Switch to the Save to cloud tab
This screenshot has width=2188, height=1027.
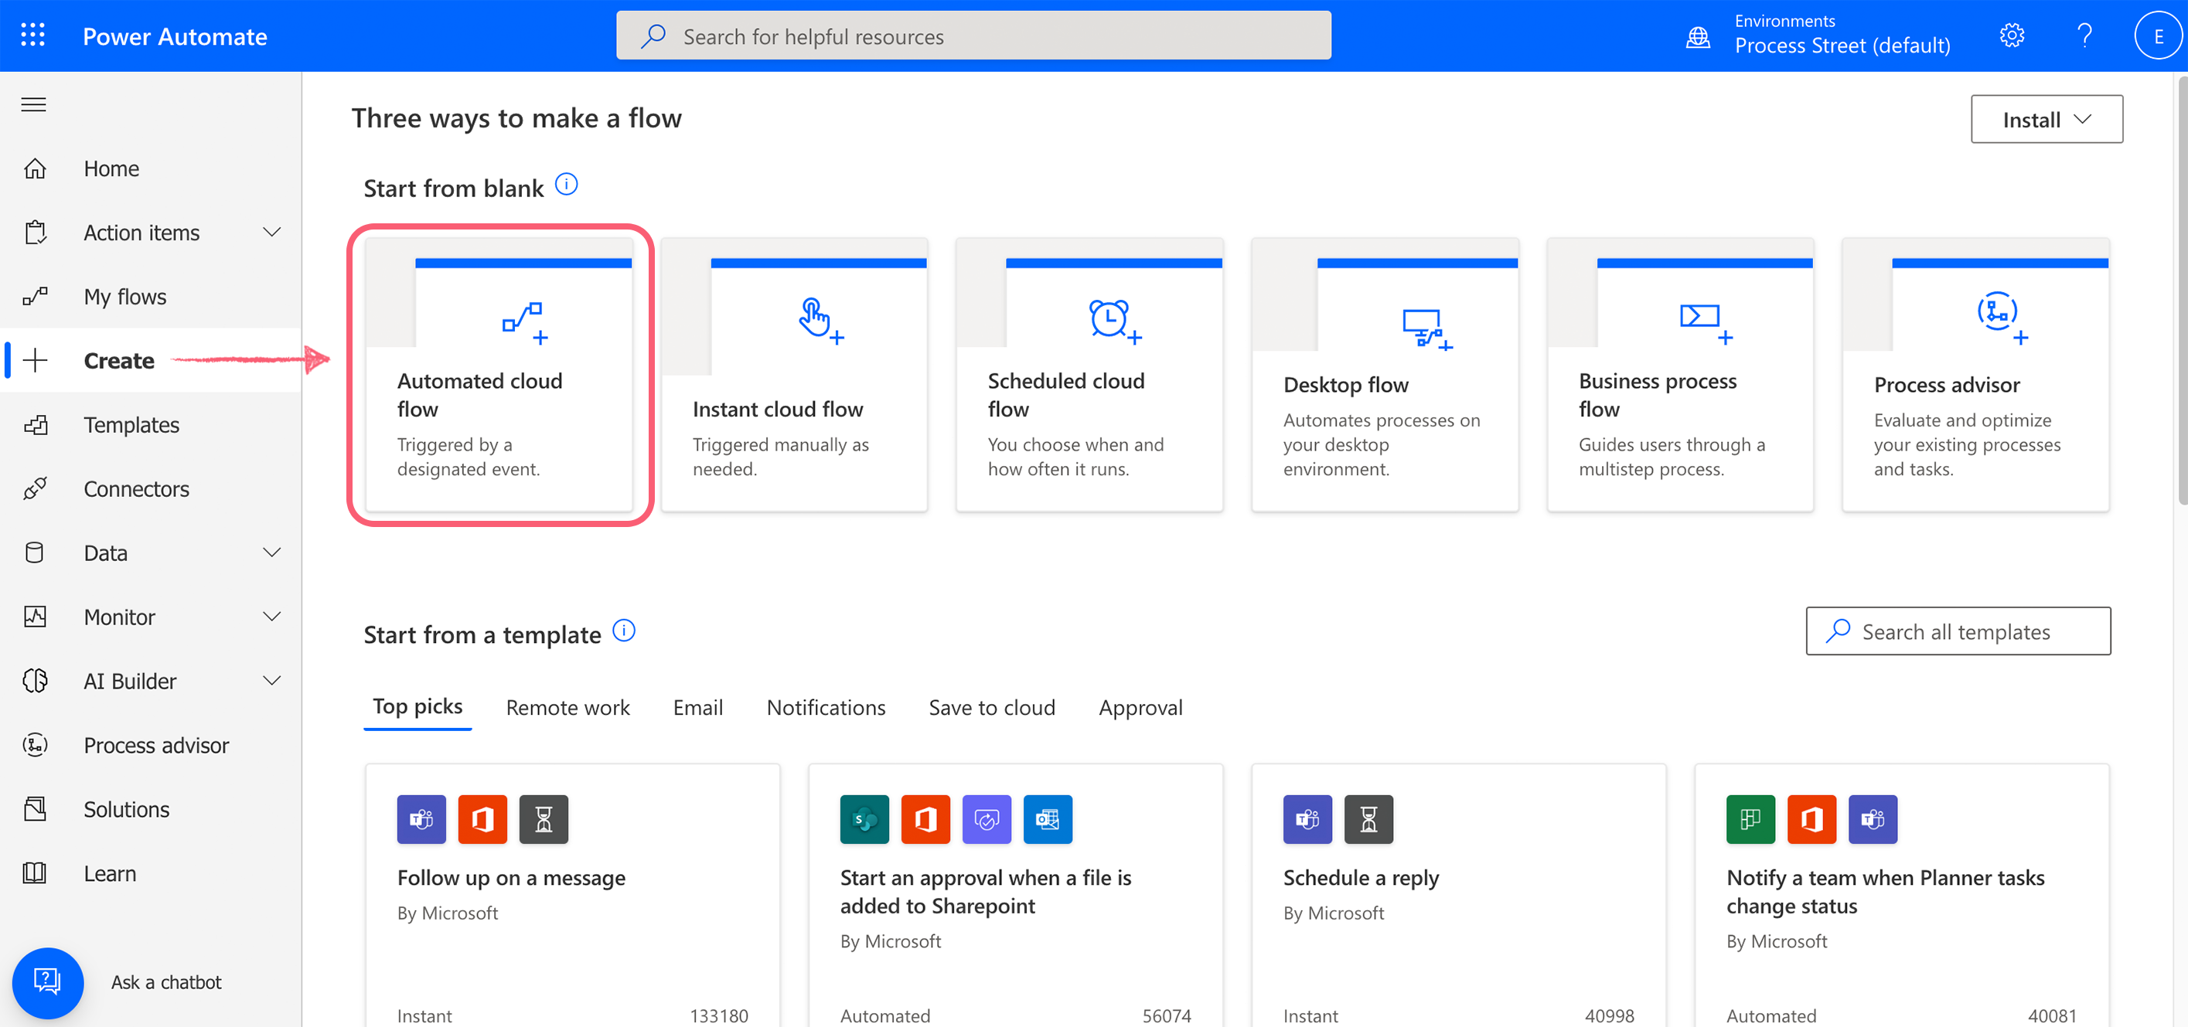(991, 707)
